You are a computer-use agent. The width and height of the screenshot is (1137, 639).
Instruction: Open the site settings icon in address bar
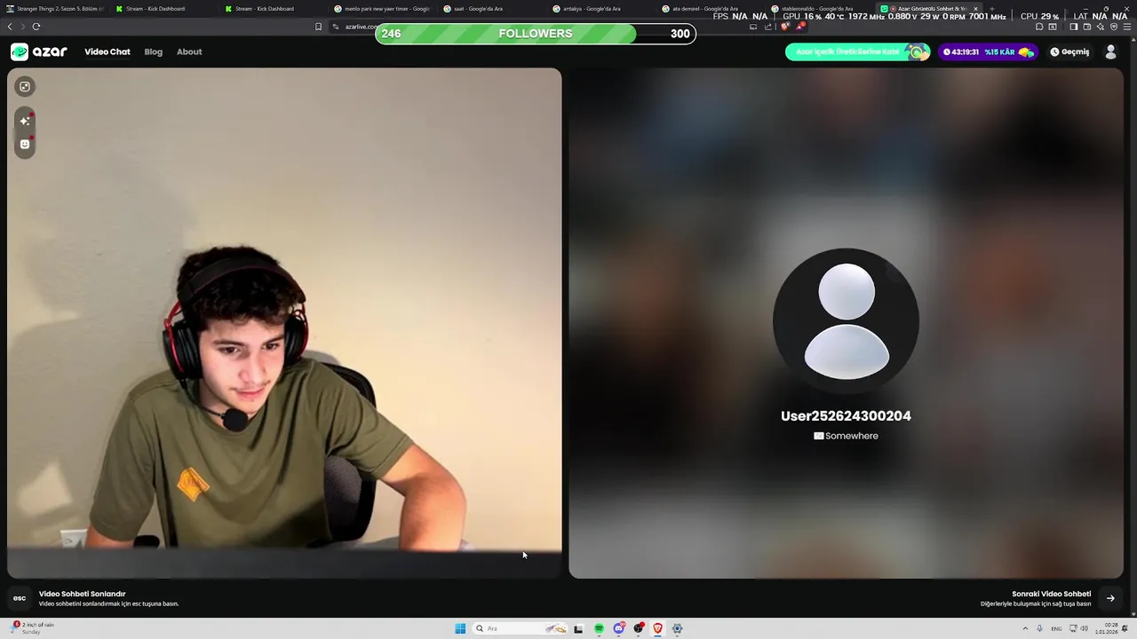tap(336, 27)
